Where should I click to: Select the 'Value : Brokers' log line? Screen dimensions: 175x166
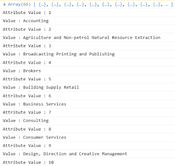tap(87, 71)
